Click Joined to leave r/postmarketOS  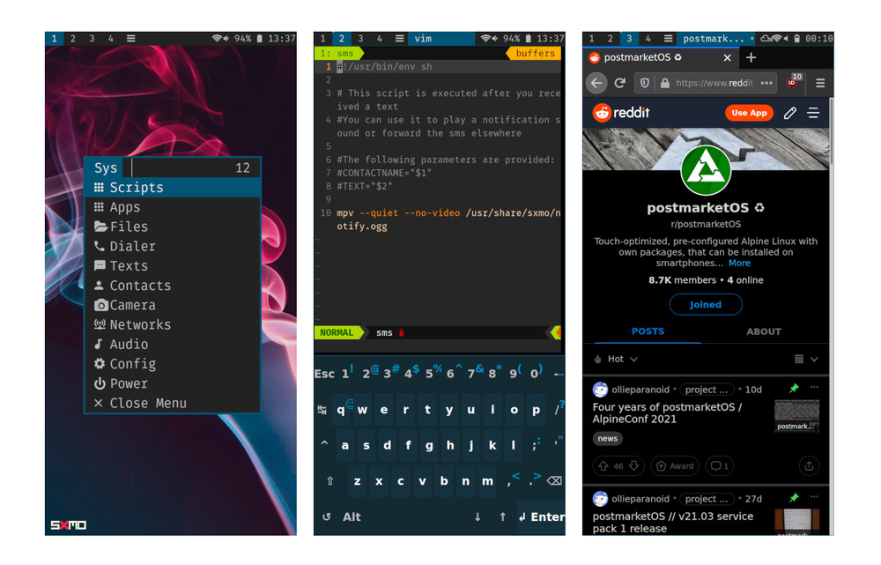click(x=706, y=304)
